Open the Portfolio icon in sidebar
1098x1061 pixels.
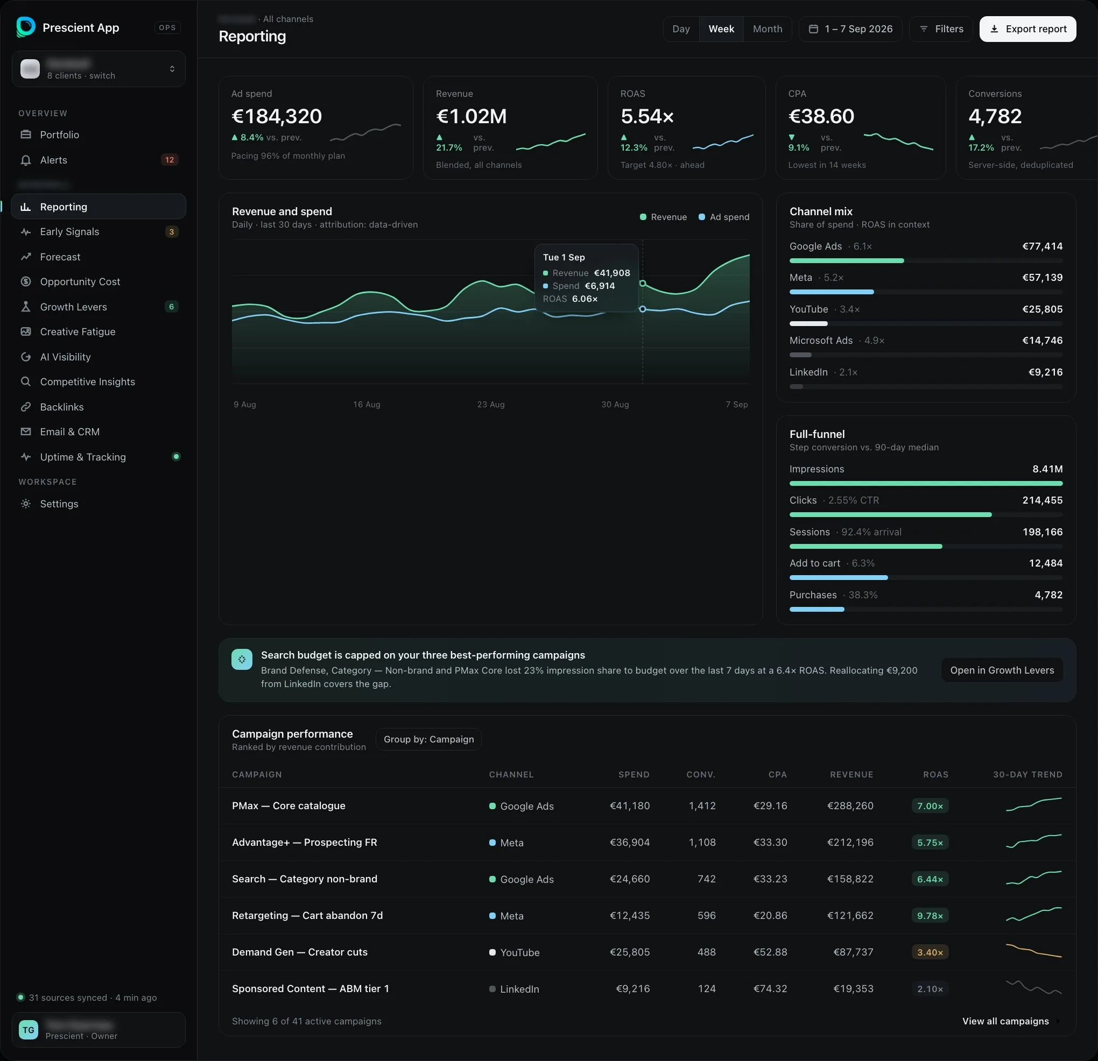tap(26, 135)
